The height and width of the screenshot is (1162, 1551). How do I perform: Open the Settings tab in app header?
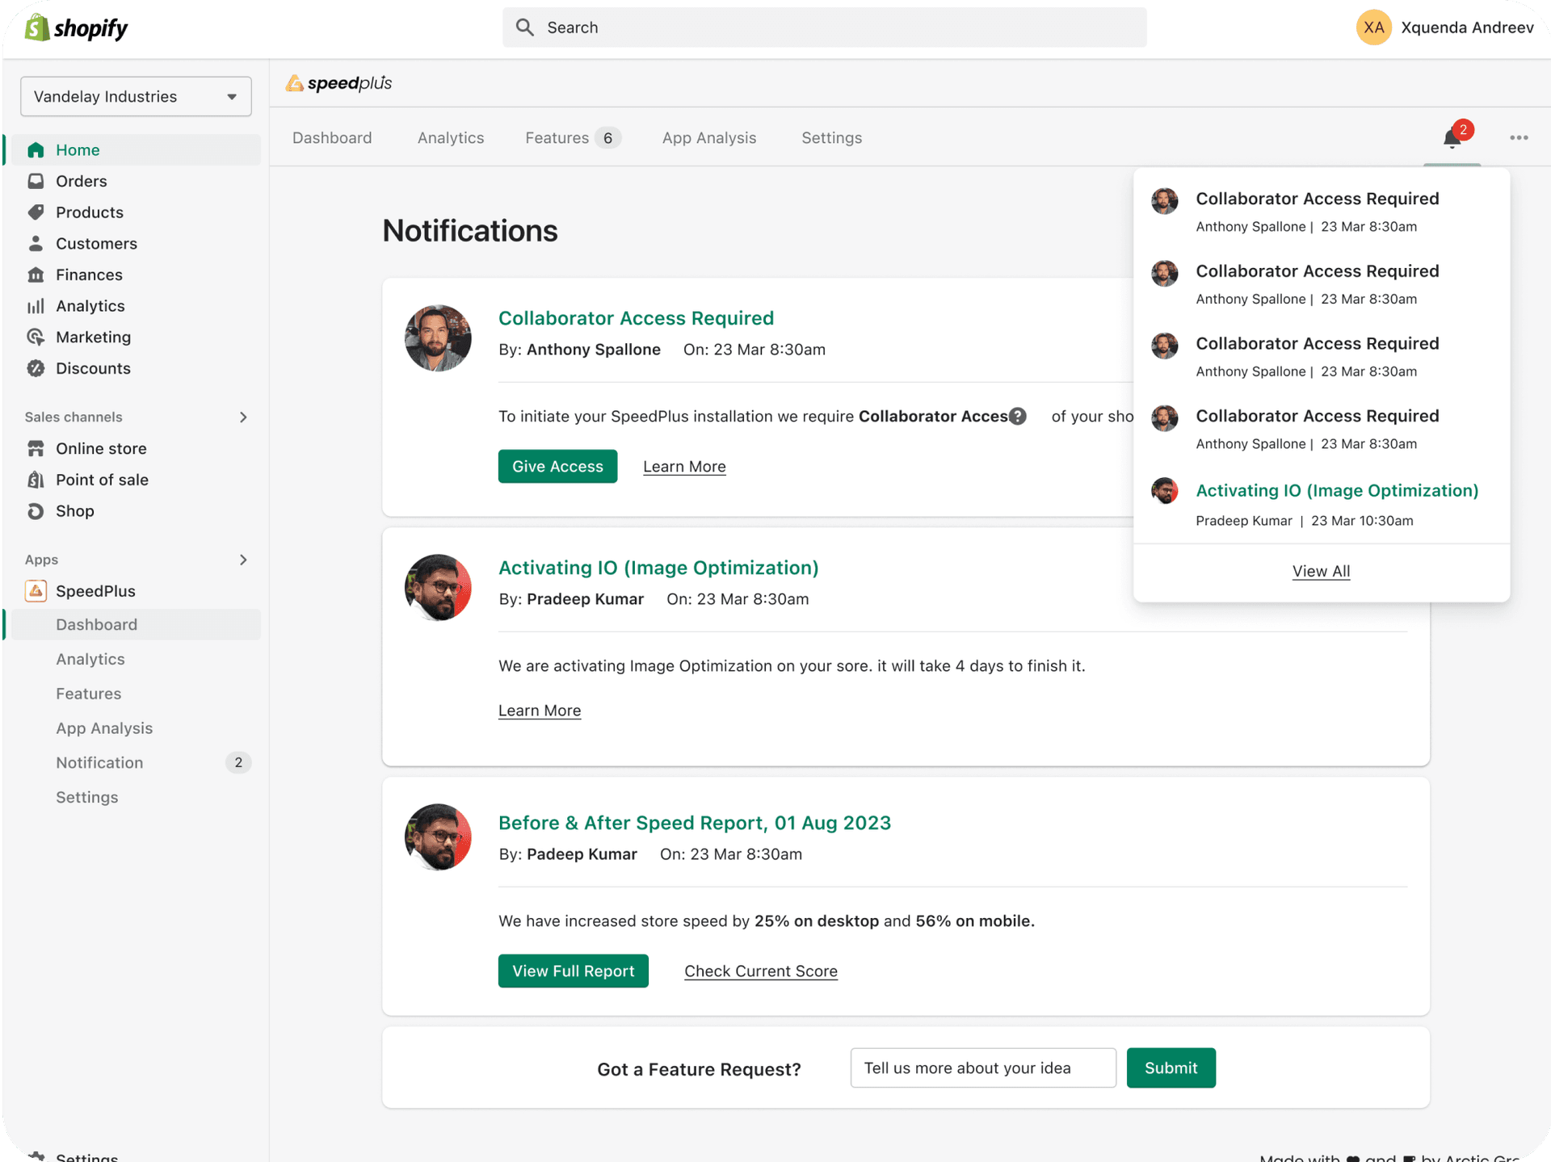(831, 138)
